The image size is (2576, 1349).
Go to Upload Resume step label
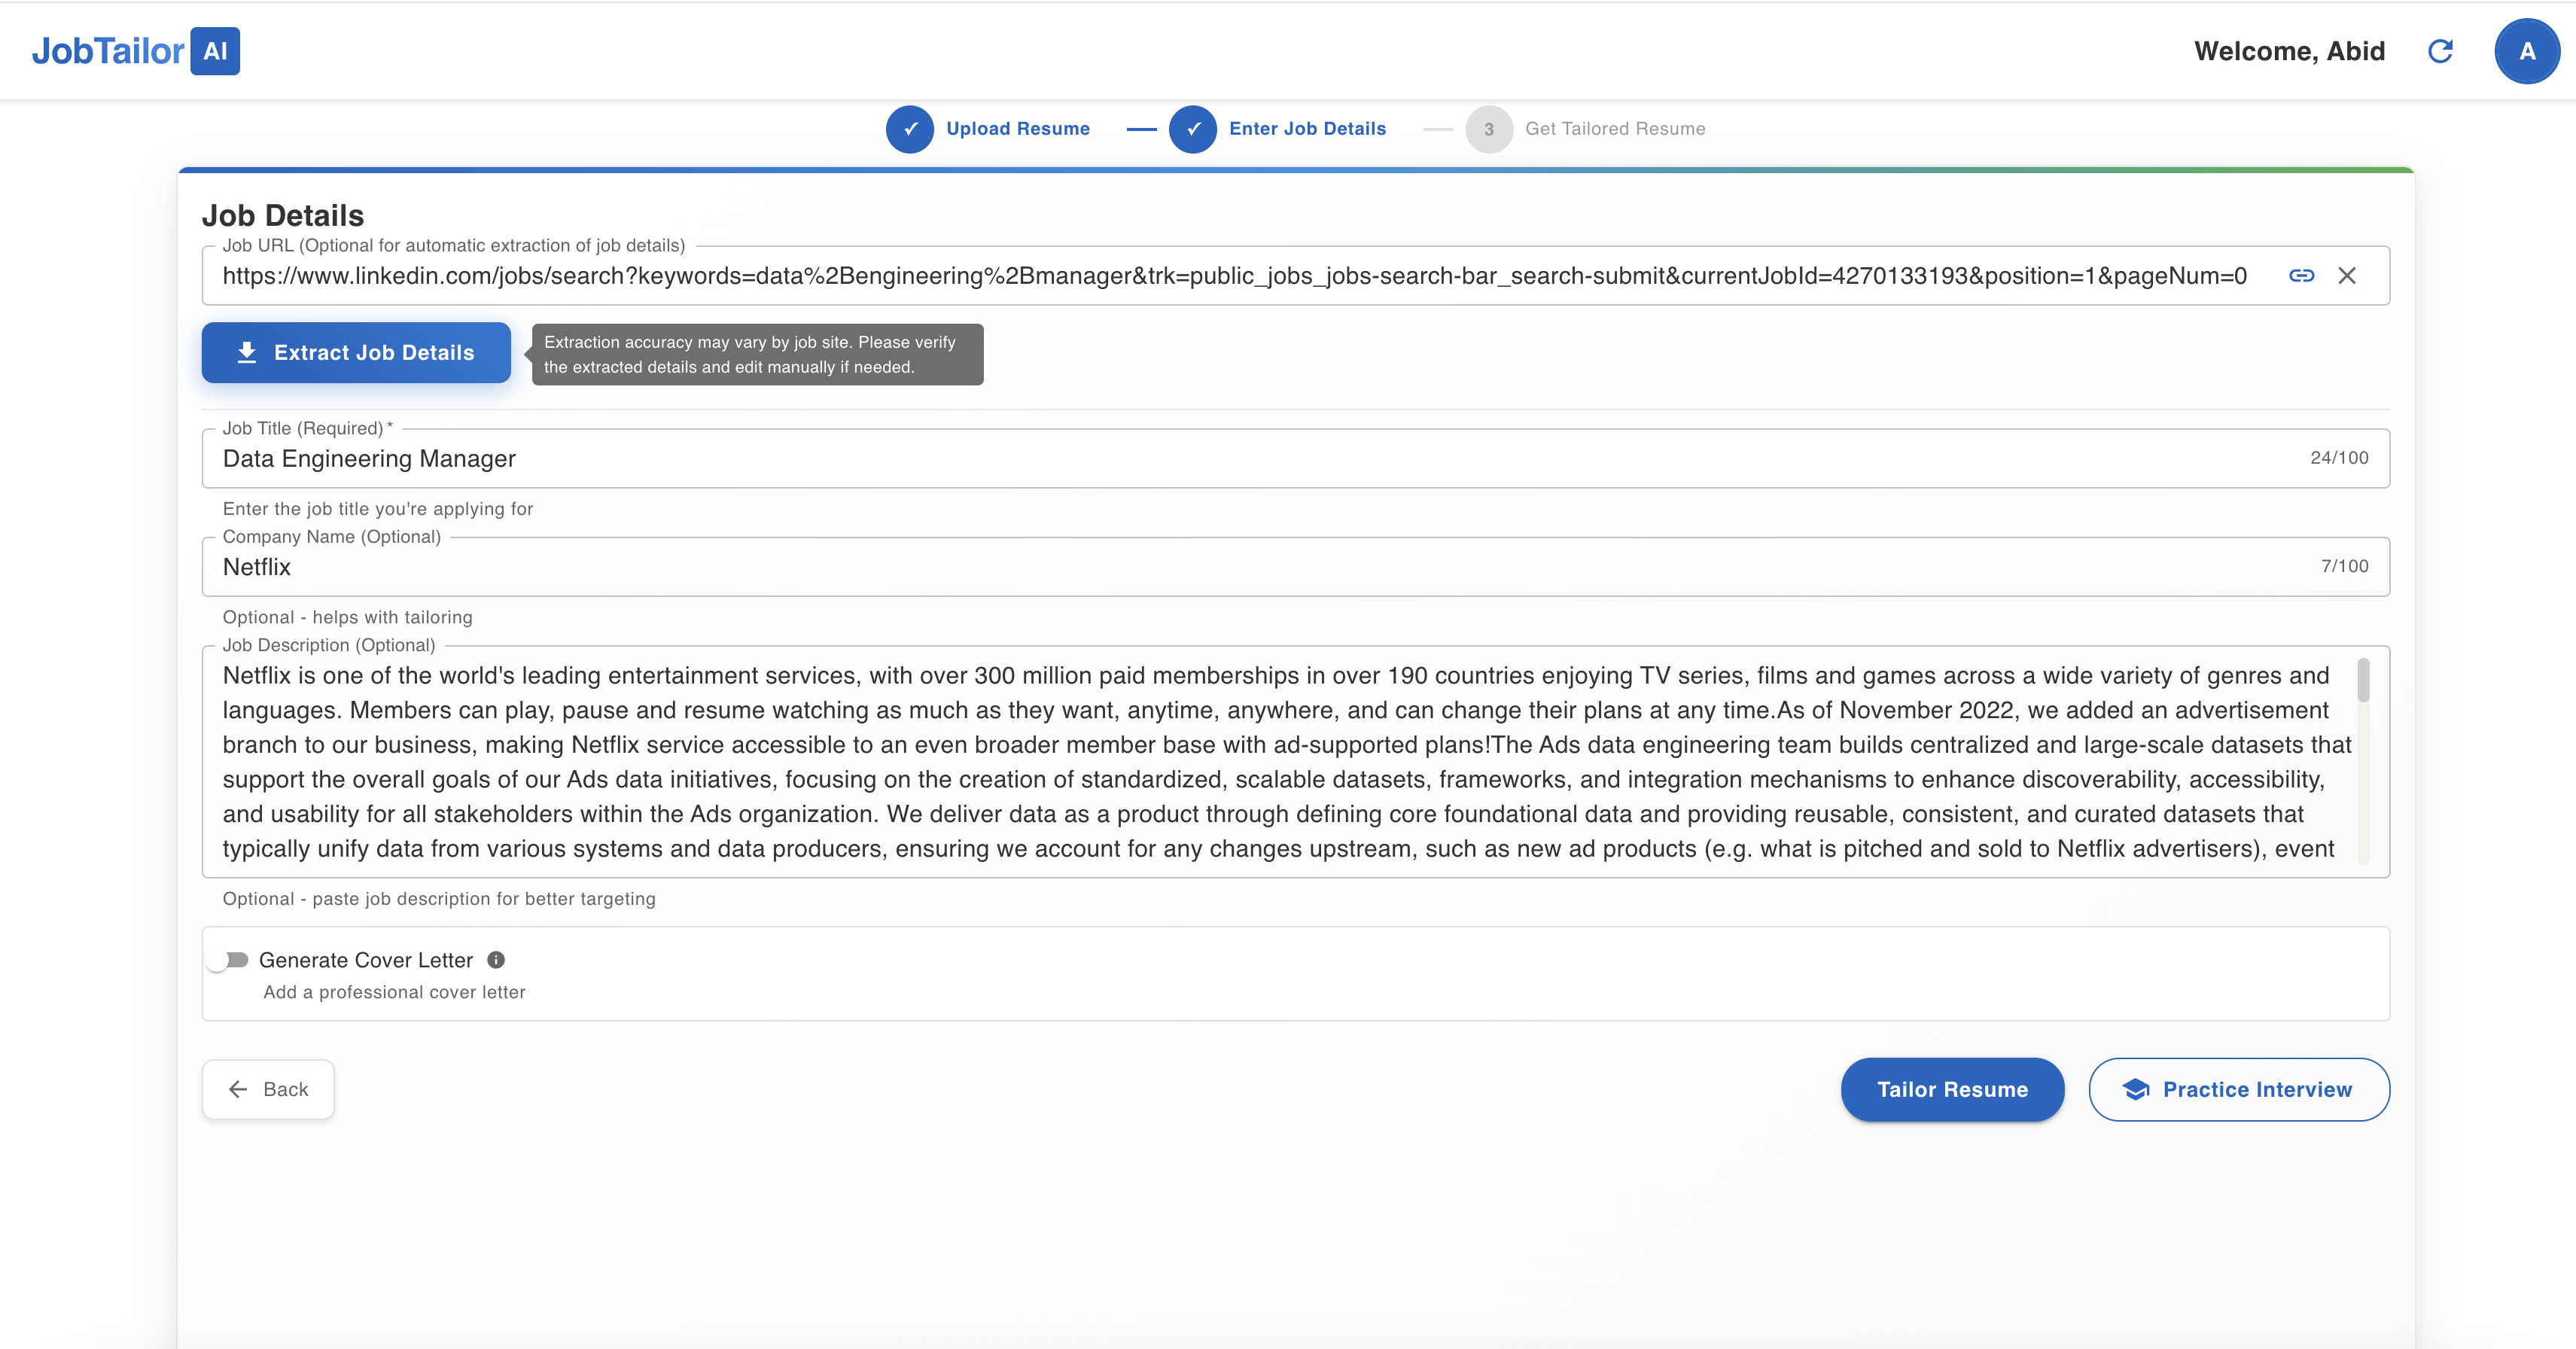[x=1017, y=129]
